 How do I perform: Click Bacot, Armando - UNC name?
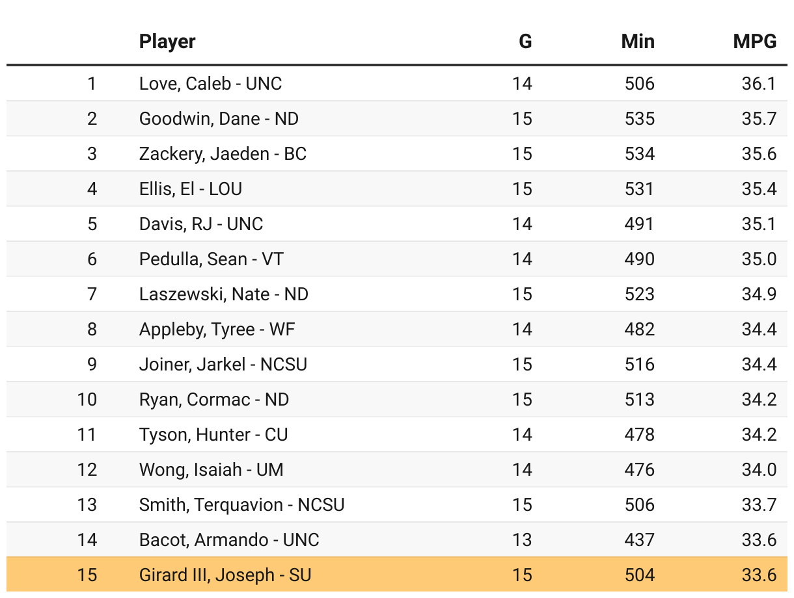tap(229, 540)
